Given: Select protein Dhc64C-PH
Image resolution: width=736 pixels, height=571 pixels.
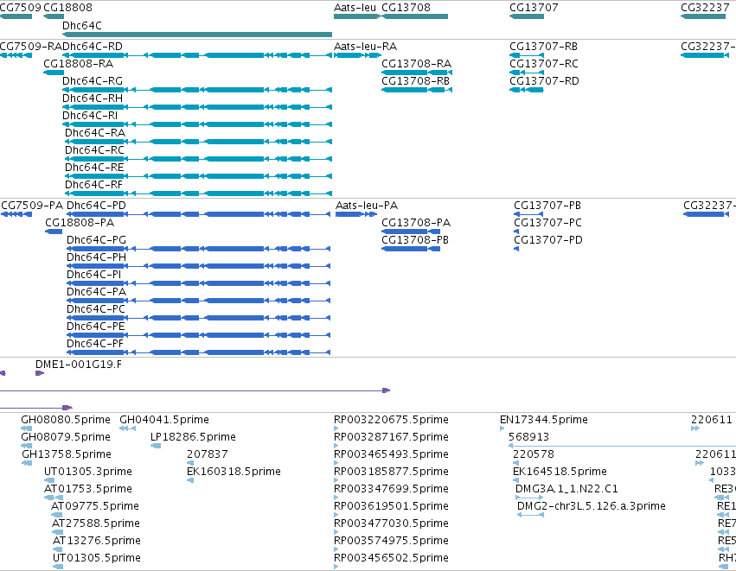Looking at the screenshot, I should (199, 266).
